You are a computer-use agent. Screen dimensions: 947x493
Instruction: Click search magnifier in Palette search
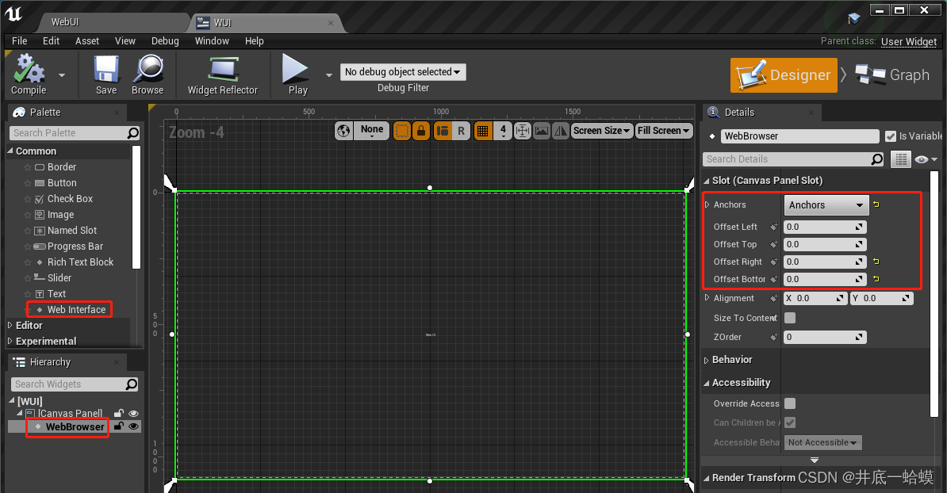click(x=133, y=132)
